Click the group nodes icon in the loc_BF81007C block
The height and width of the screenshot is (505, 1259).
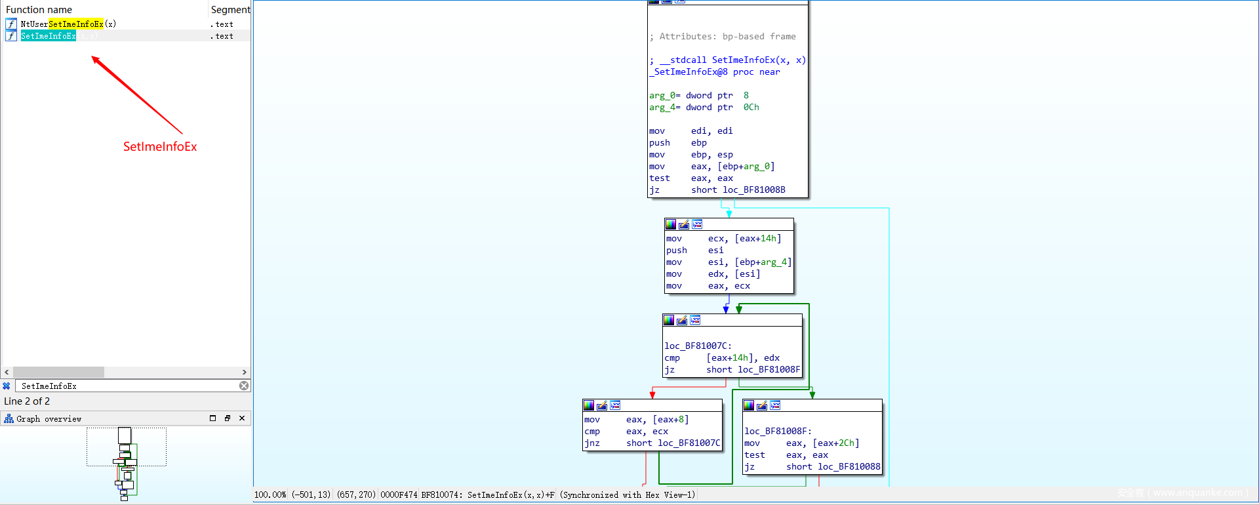695,320
